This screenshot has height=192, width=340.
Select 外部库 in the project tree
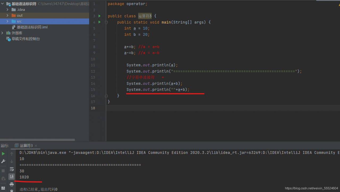coord(17,33)
